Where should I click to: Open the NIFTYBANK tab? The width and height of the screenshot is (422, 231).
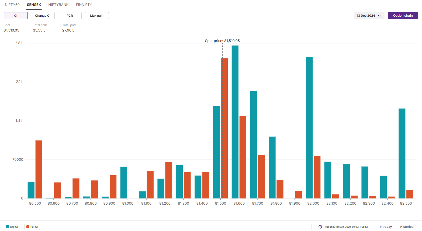point(58,5)
